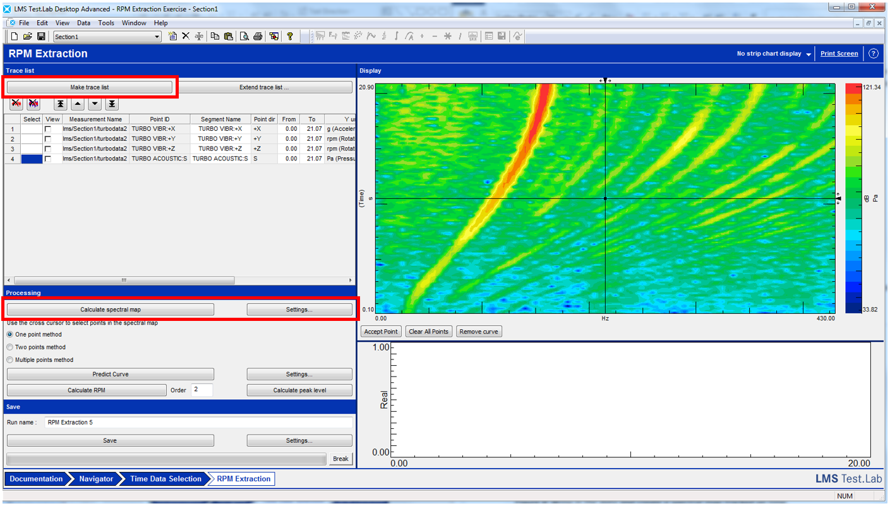Image resolution: width=890 pixels, height=506 pixels.
Task: Click the Predict Curve button
Action: coord(111,374)
